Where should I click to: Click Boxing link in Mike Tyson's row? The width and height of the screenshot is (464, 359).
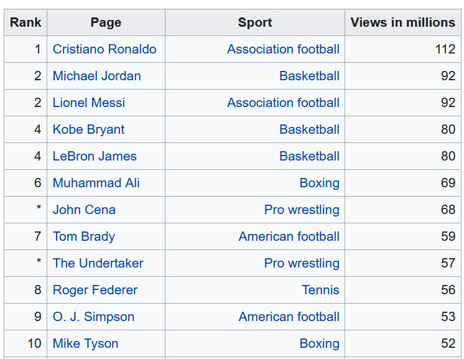tap(319, 343)
